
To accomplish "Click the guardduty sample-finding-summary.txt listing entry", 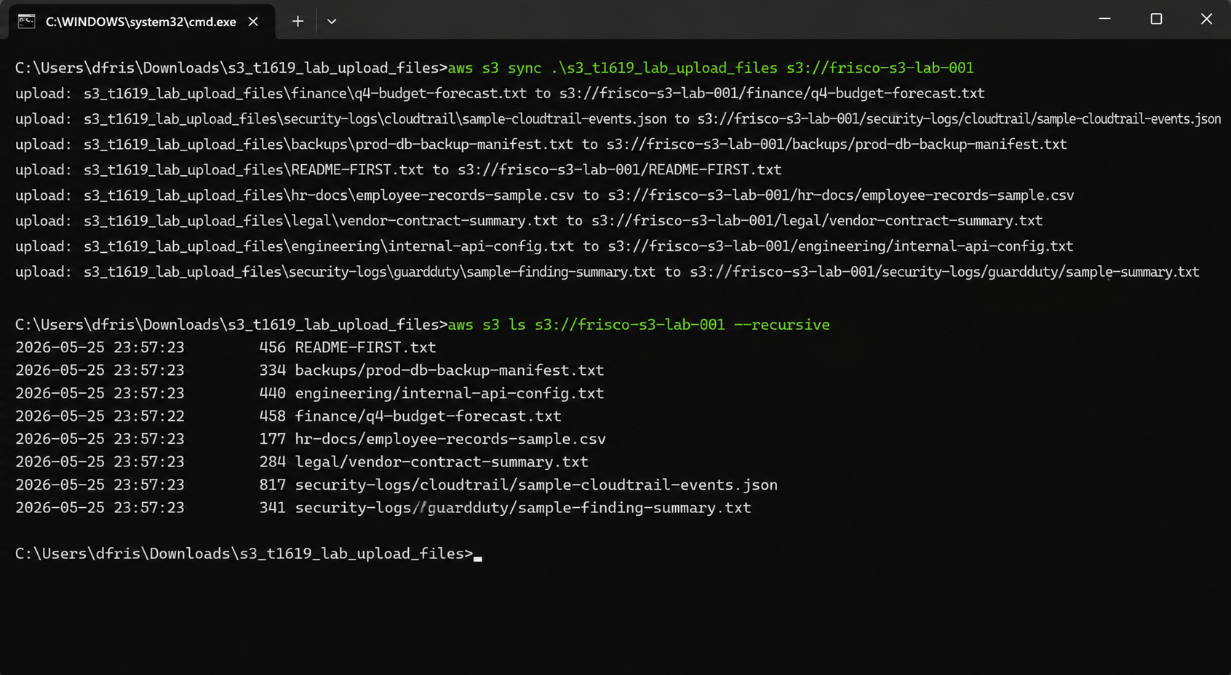I will 523,508.
